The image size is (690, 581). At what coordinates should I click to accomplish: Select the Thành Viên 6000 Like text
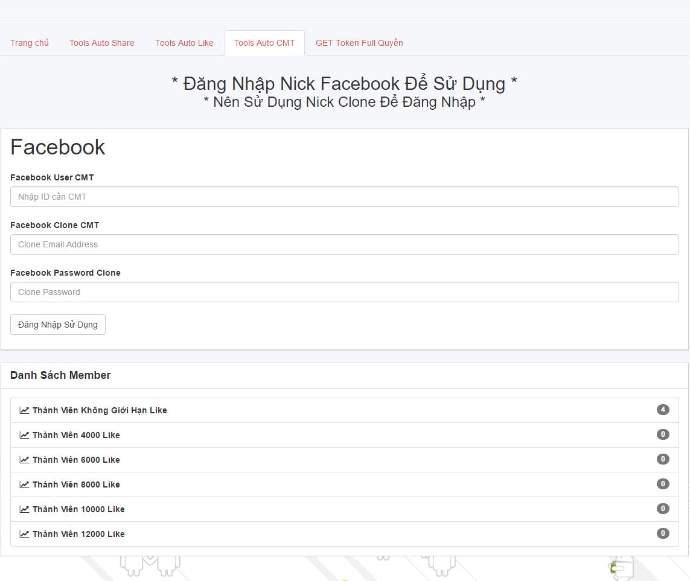point(76,460)
